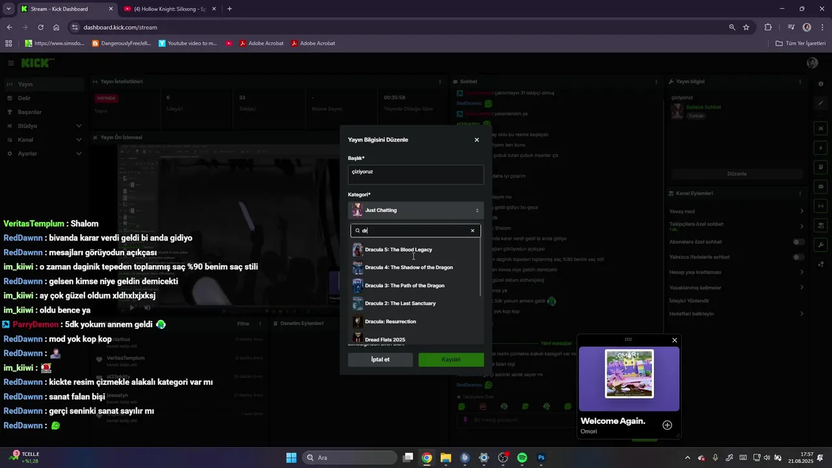Open Takipçilere özel sohbet settings
The image size is (832, 468).
pyautogui.click(x=736, y=227)
